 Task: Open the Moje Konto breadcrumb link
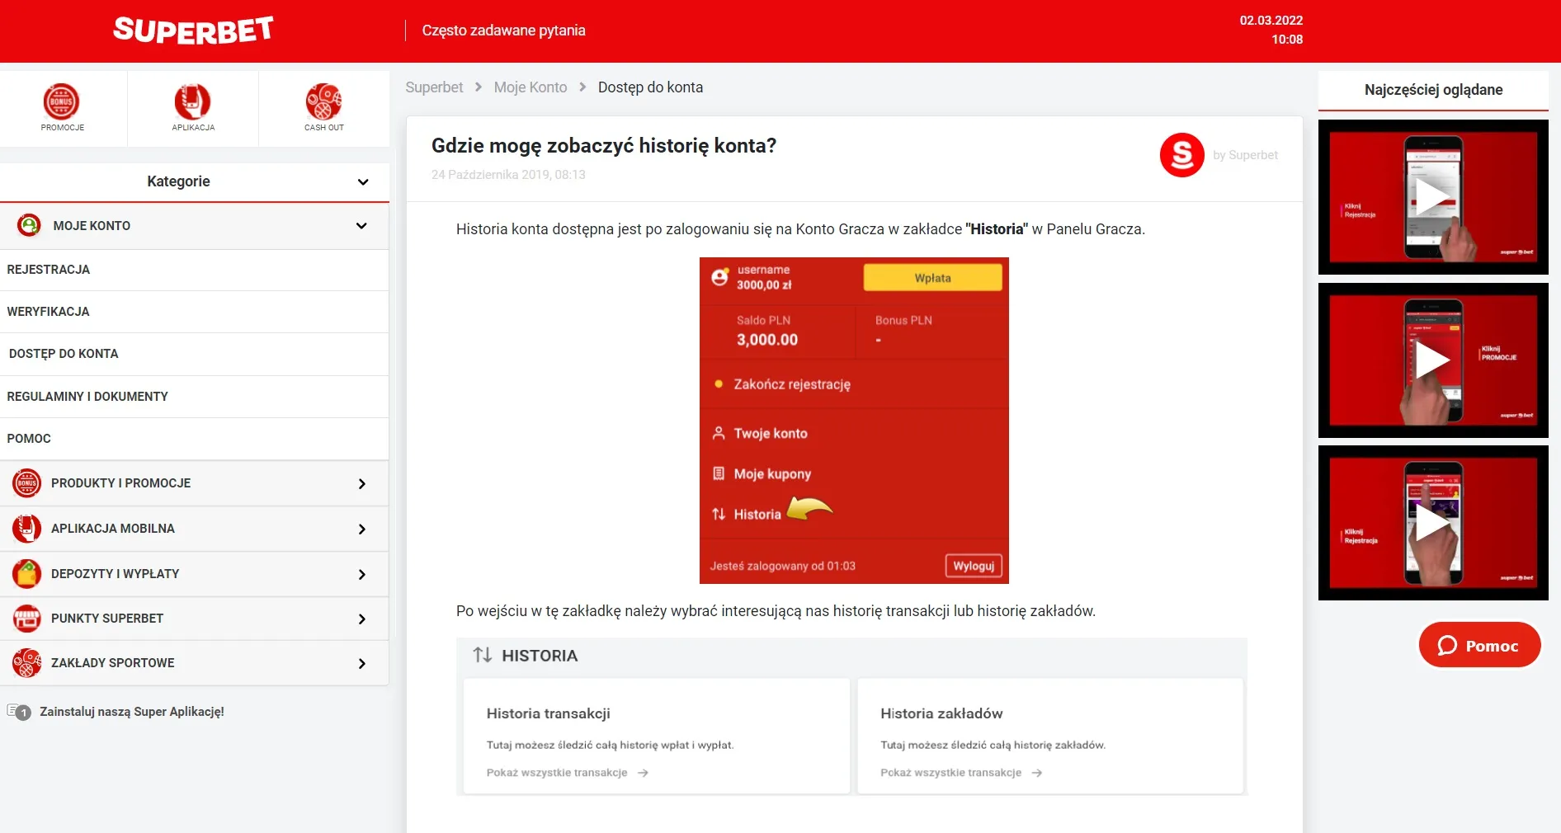[529, 87]
